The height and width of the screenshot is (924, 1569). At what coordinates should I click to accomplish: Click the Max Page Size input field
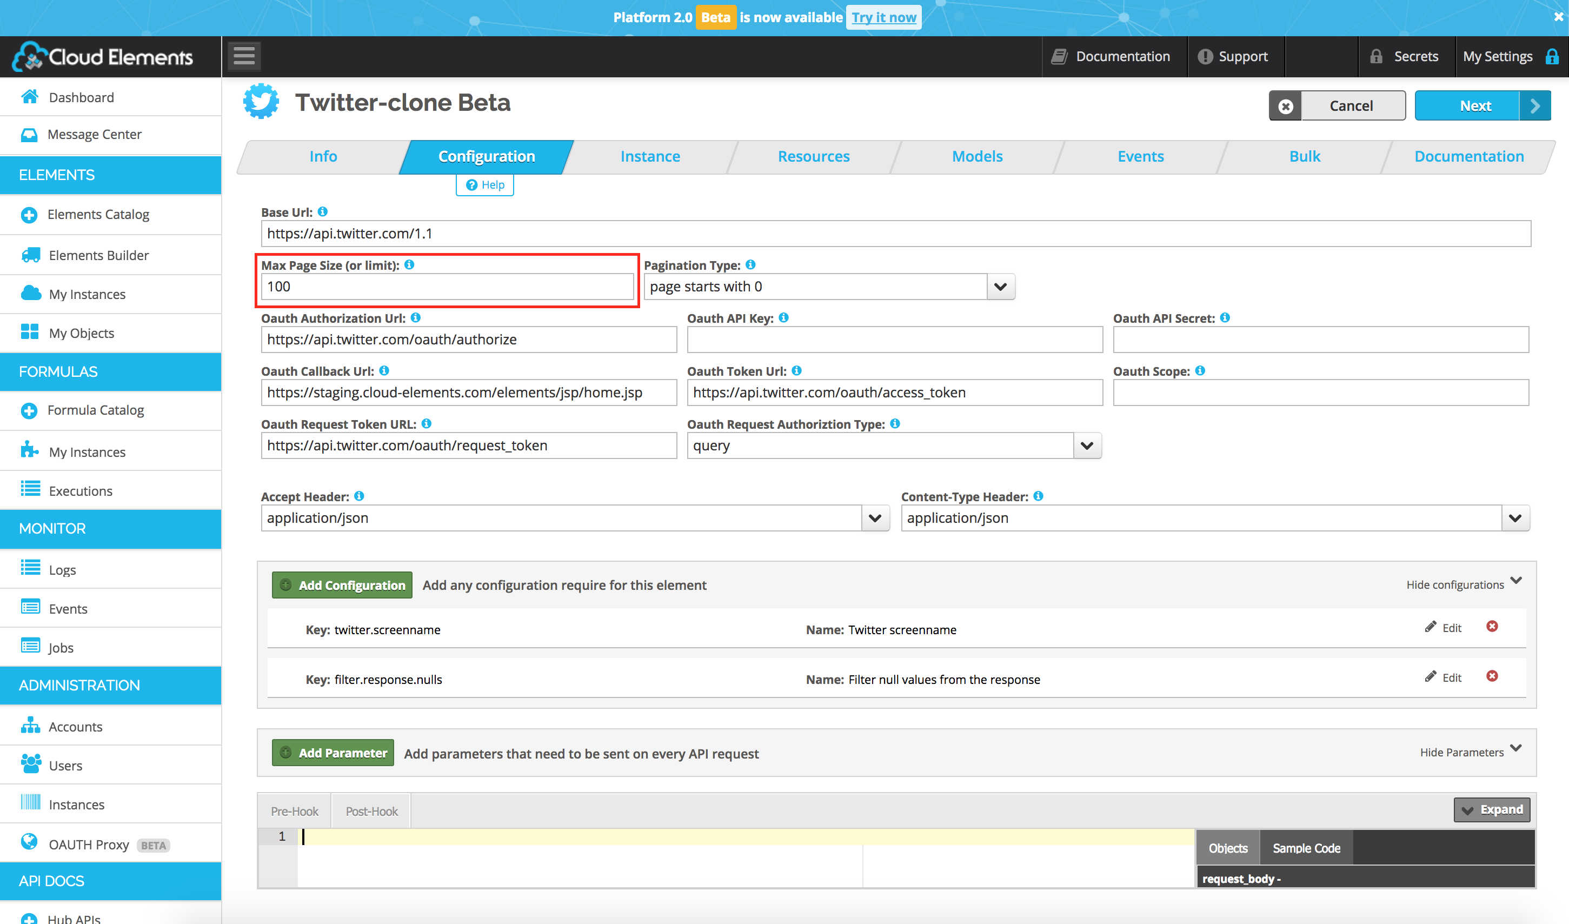click(x=448, y=287)
